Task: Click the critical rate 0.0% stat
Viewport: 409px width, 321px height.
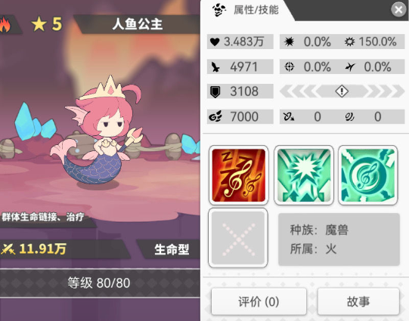Action: tap(308, 42)
